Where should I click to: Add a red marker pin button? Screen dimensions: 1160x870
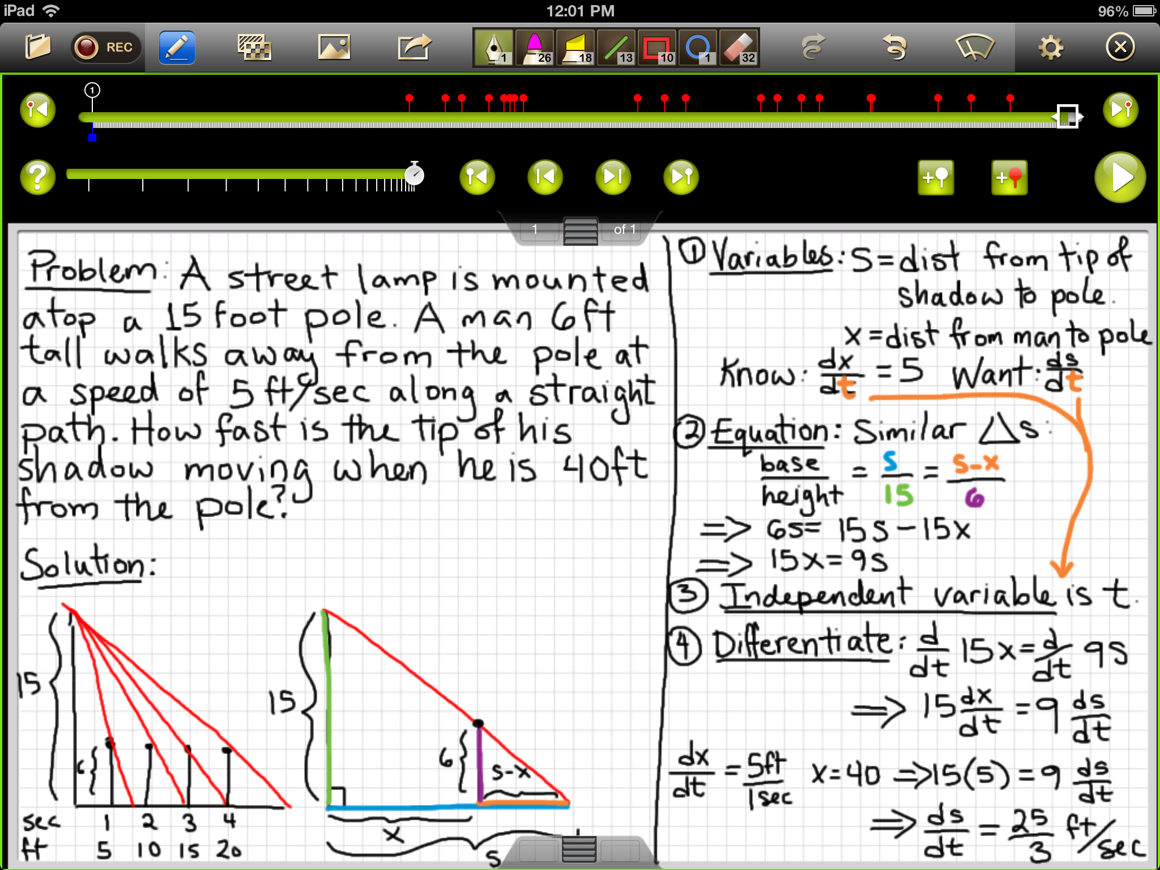click(1009, 178)
